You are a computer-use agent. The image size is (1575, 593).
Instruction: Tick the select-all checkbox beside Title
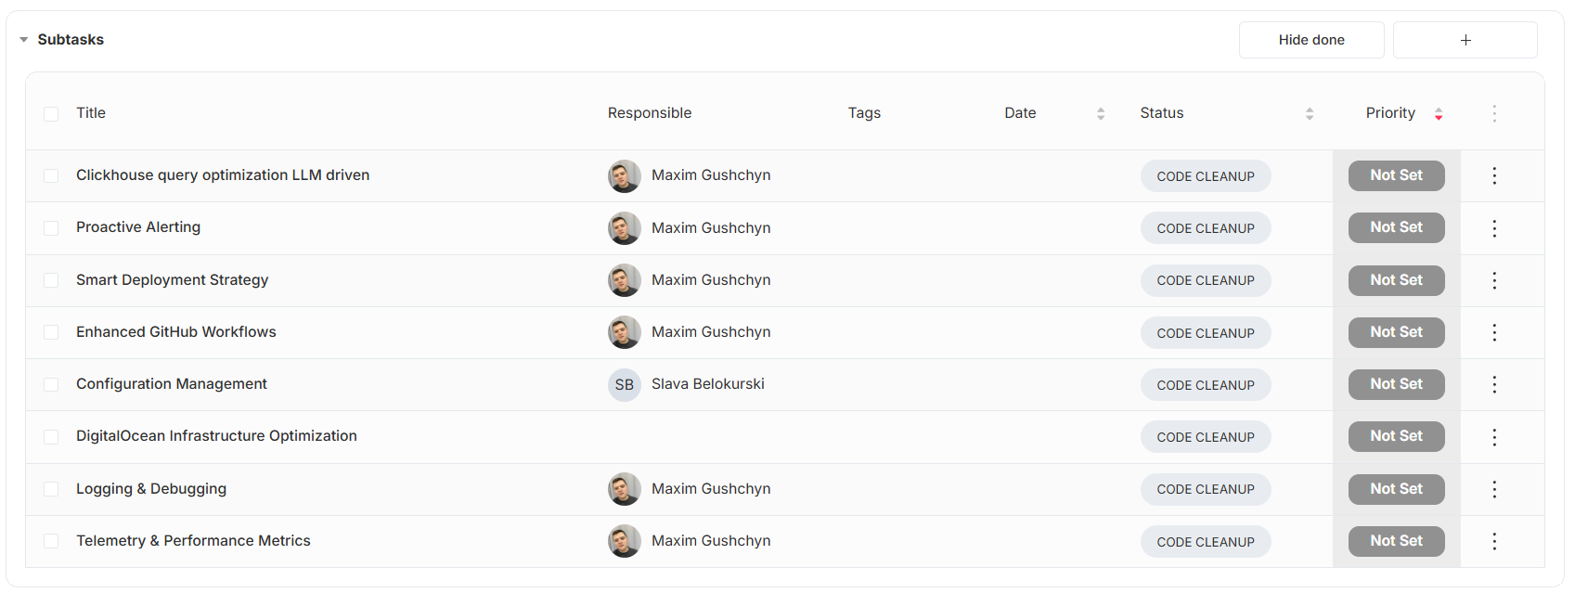point(51,114)
